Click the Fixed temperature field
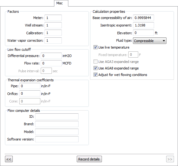Image resolution: width=178 pixels, height=166 pixels. pyautogui.click(x=133, y=55)
